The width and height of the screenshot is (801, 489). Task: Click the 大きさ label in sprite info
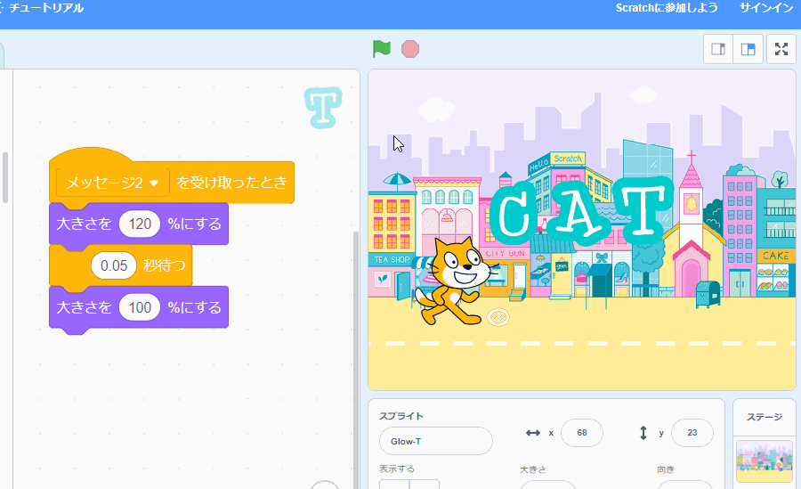(x=533, y=469)
